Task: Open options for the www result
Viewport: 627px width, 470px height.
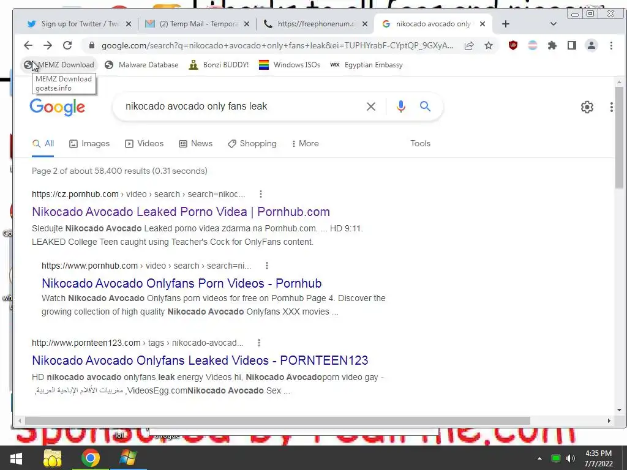Action: tap(267, 266)
